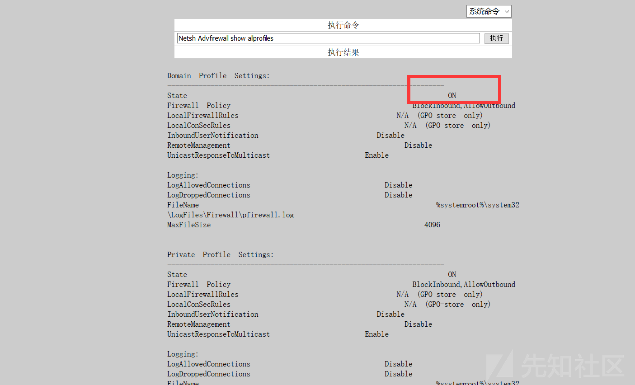635x385 pixels.
Task: Click Private RemoteManagement "Disable" value
Action: tap(418, 324)
